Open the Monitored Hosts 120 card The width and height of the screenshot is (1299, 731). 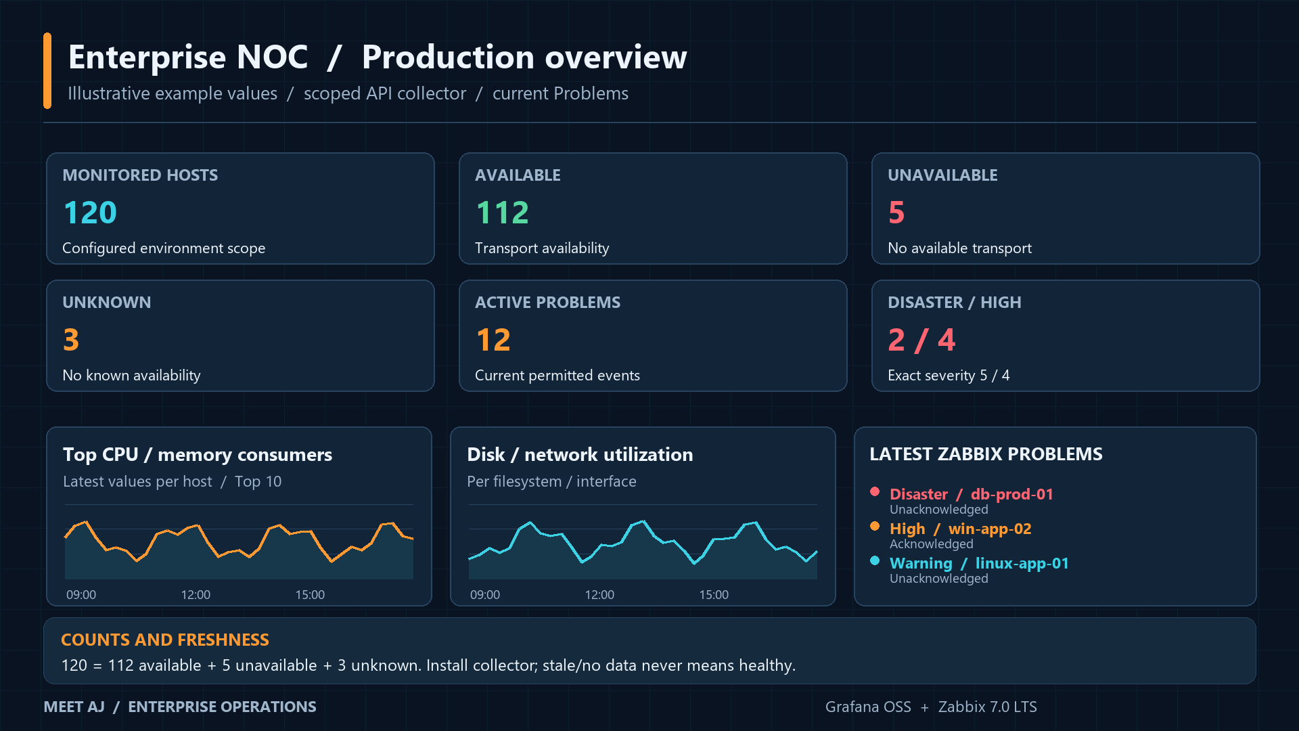pyautogui.click(x=240, y=208)
